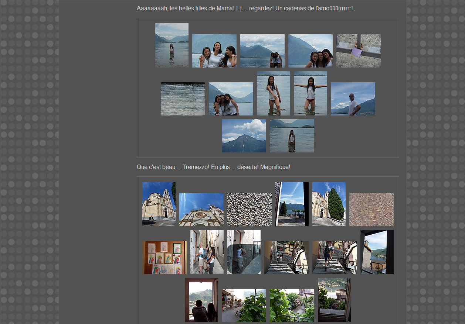The width and height of the screenshot is (465, 324).
Task: Open the girl with outstretched arms photo
Action: coord(310,93)
